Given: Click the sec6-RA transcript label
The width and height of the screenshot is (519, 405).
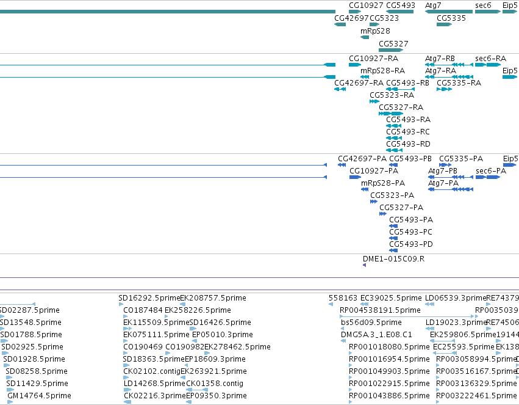Looking at the screenshot, I should point(491,59).
